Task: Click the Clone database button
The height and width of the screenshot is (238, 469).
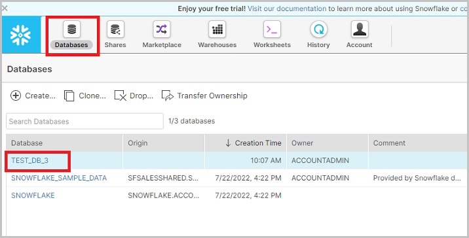Action: pyautogui.click(x=85, y=96)
